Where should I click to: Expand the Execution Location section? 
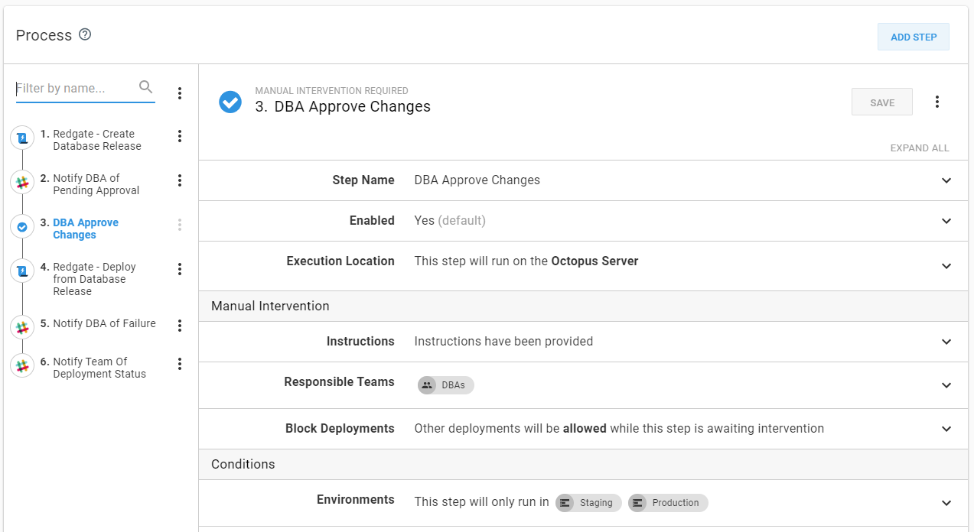[x=946, y=266]
